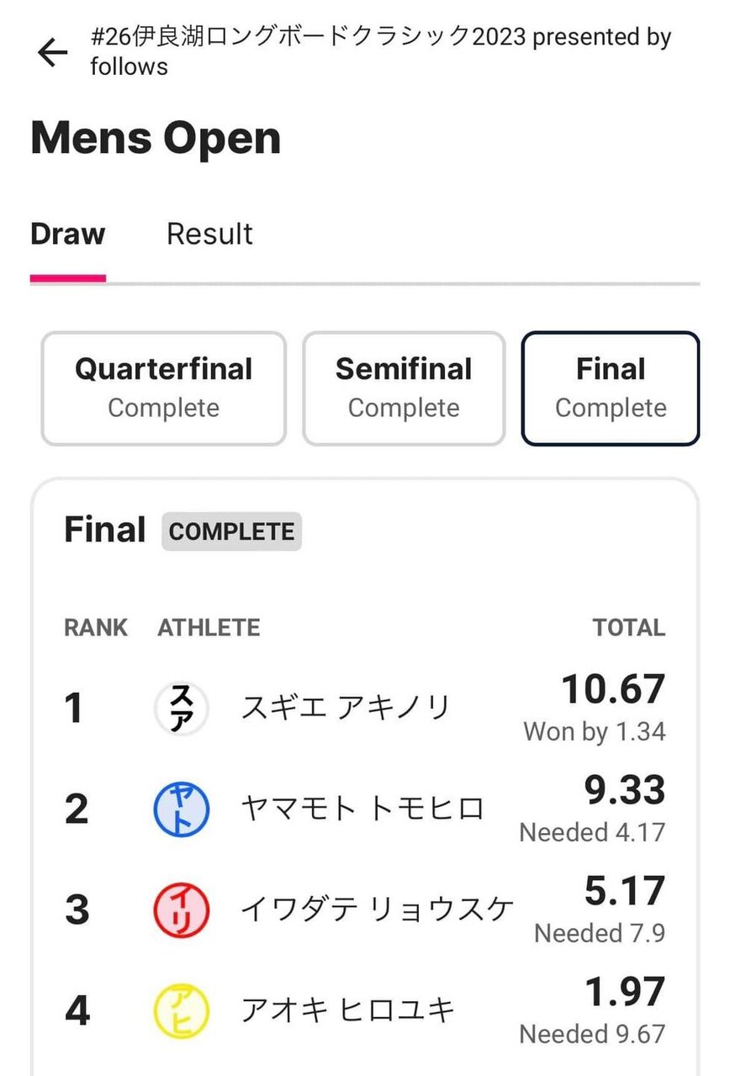Open athlete name スギエ アキノリ
The image size is (730, 1076).
pos(346,708)
